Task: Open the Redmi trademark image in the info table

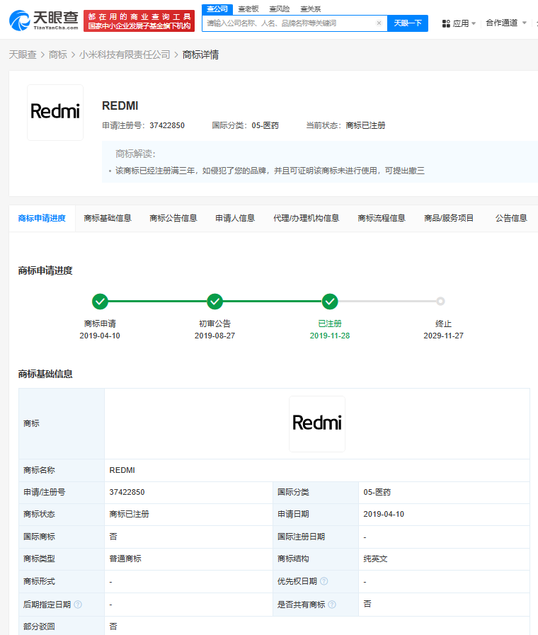Action: (x=317, y=423)
